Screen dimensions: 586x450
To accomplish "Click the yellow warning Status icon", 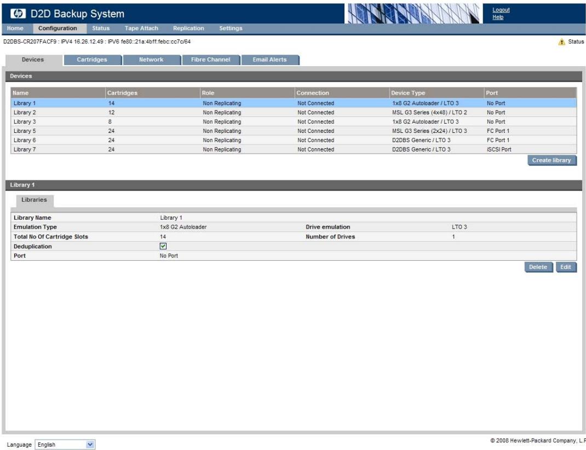I will tap(561, 42).
